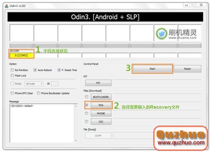Close the Odin3 window

click(201, 5)
